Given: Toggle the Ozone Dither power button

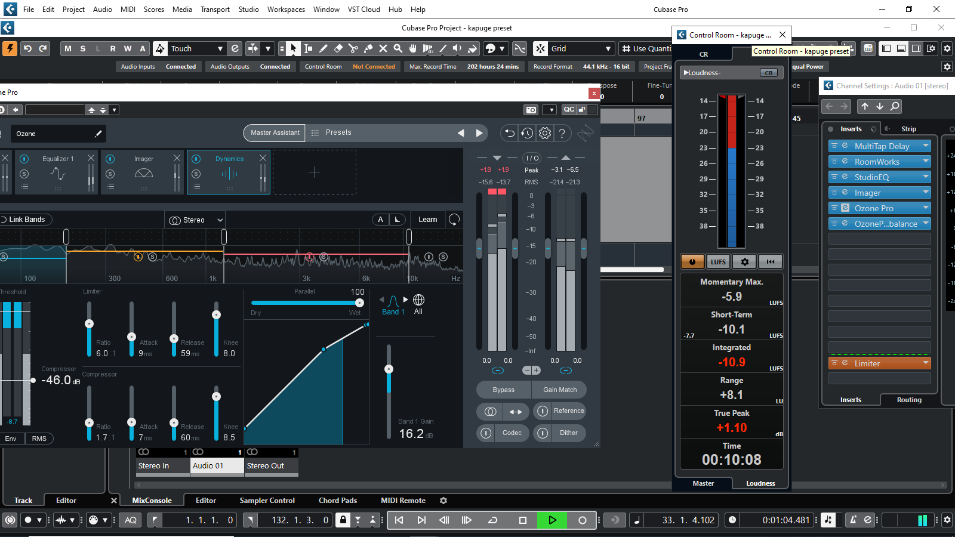Looking at the screenshot, I should click(x=543, y=433).
